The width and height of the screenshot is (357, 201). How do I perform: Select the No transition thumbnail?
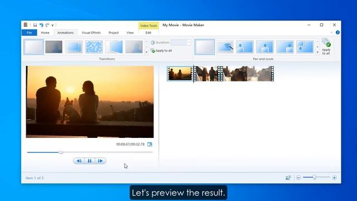tap(33, 47)
